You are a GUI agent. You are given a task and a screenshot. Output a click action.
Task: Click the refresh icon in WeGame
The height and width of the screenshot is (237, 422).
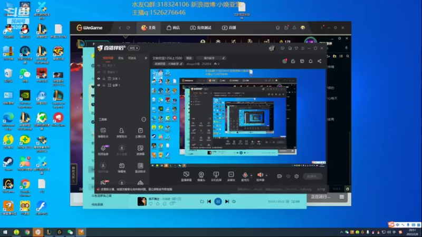click(128, 28)
